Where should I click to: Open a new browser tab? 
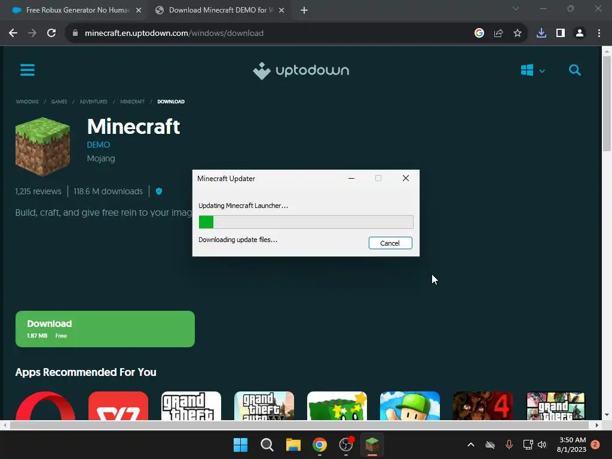(x=304, y=10)
